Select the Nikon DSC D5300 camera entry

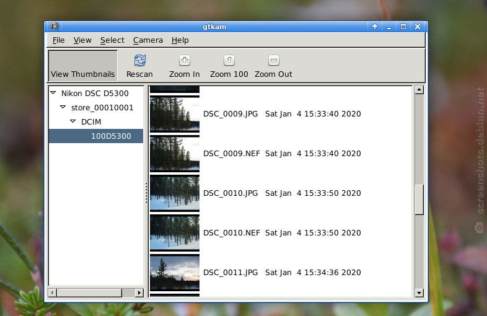(x=95, y=93)
